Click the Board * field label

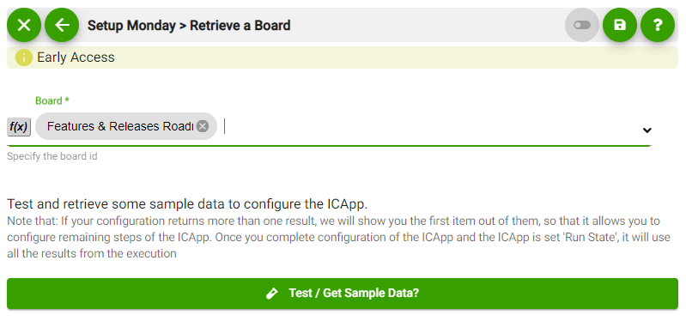[x=52, y=100]
